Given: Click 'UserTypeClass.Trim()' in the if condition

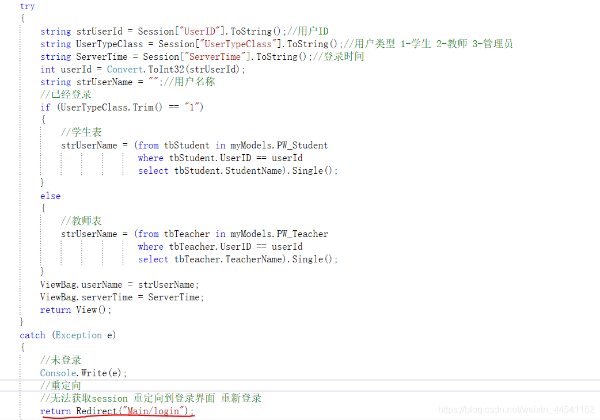Looking at the screenshot, I should point(111,108).
